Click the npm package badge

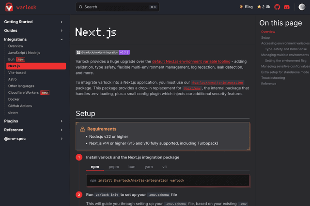pyautogui.click(x=103, y=52)
